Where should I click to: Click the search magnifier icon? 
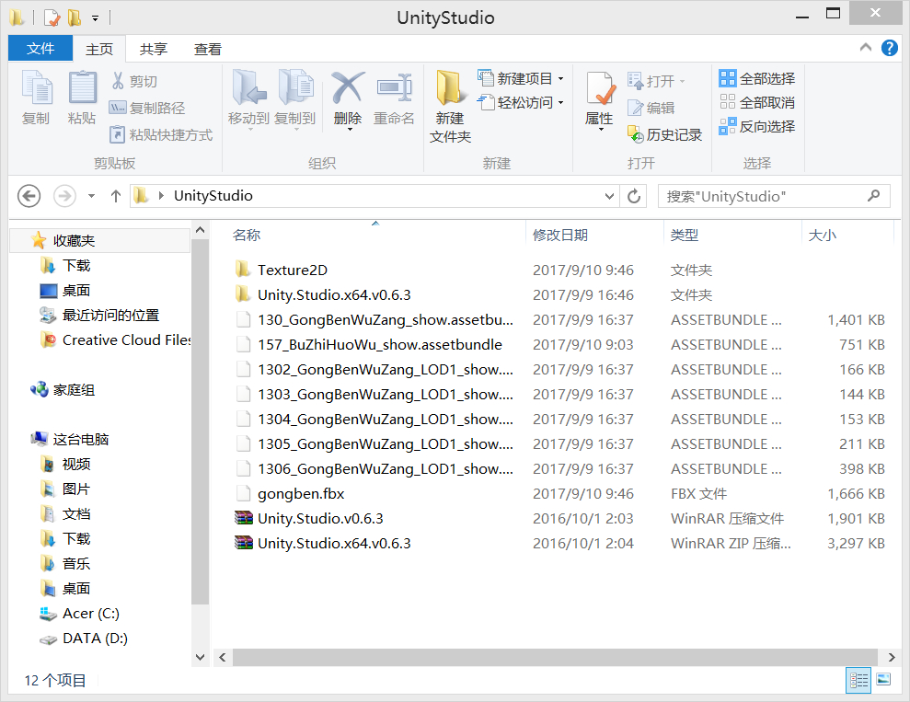point(873,196)
